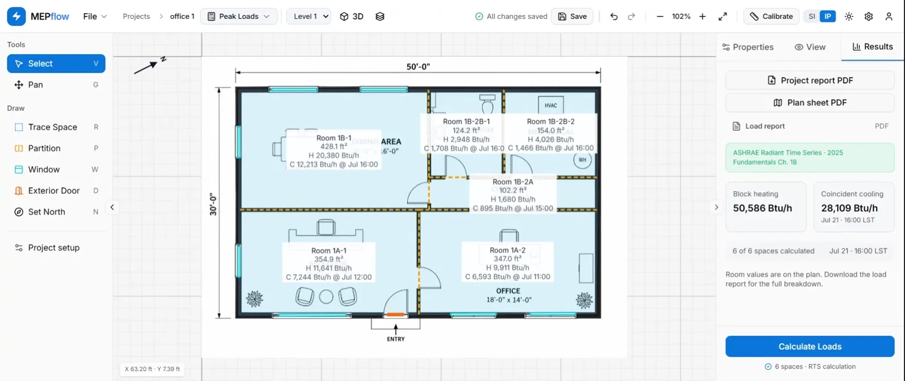This screenshot has height=381, width=905.
Task: Open user account icon
Action: point(889,16)
